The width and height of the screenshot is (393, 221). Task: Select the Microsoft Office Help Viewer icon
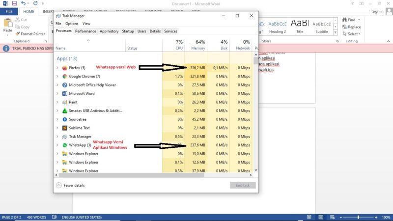65,85
